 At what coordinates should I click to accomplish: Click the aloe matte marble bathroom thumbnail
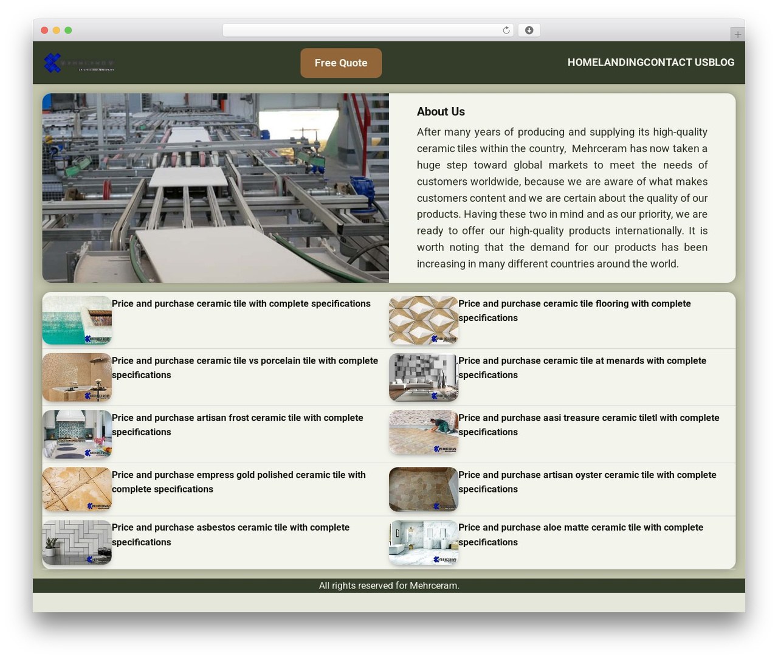click(424, 543)
